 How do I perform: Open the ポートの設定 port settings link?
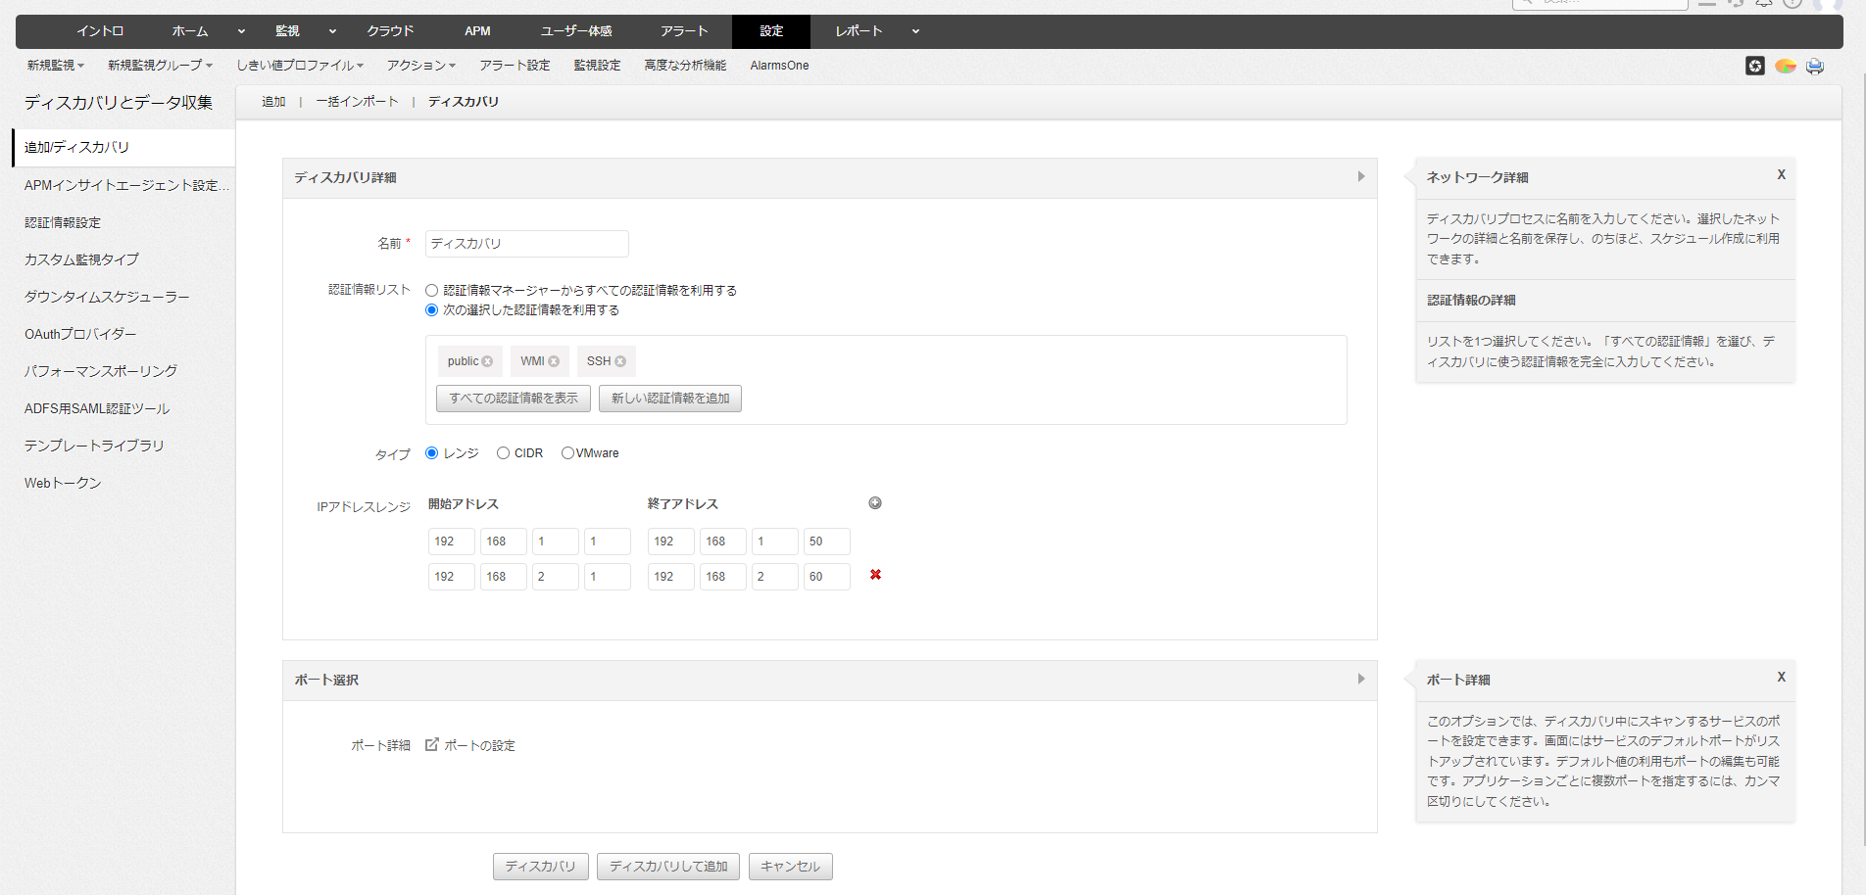pyautogui.click(x=478, y=745)
